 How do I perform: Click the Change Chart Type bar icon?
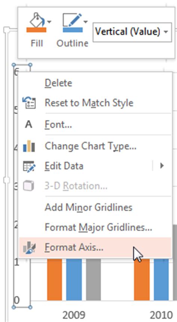tap(29, 146)
